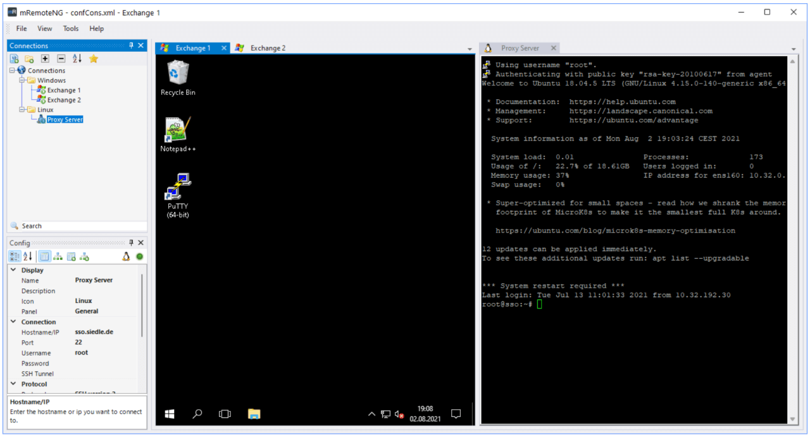This screenshot has height=437, width=810.
Task: Open the Tools menu
Action: point(71,28)
